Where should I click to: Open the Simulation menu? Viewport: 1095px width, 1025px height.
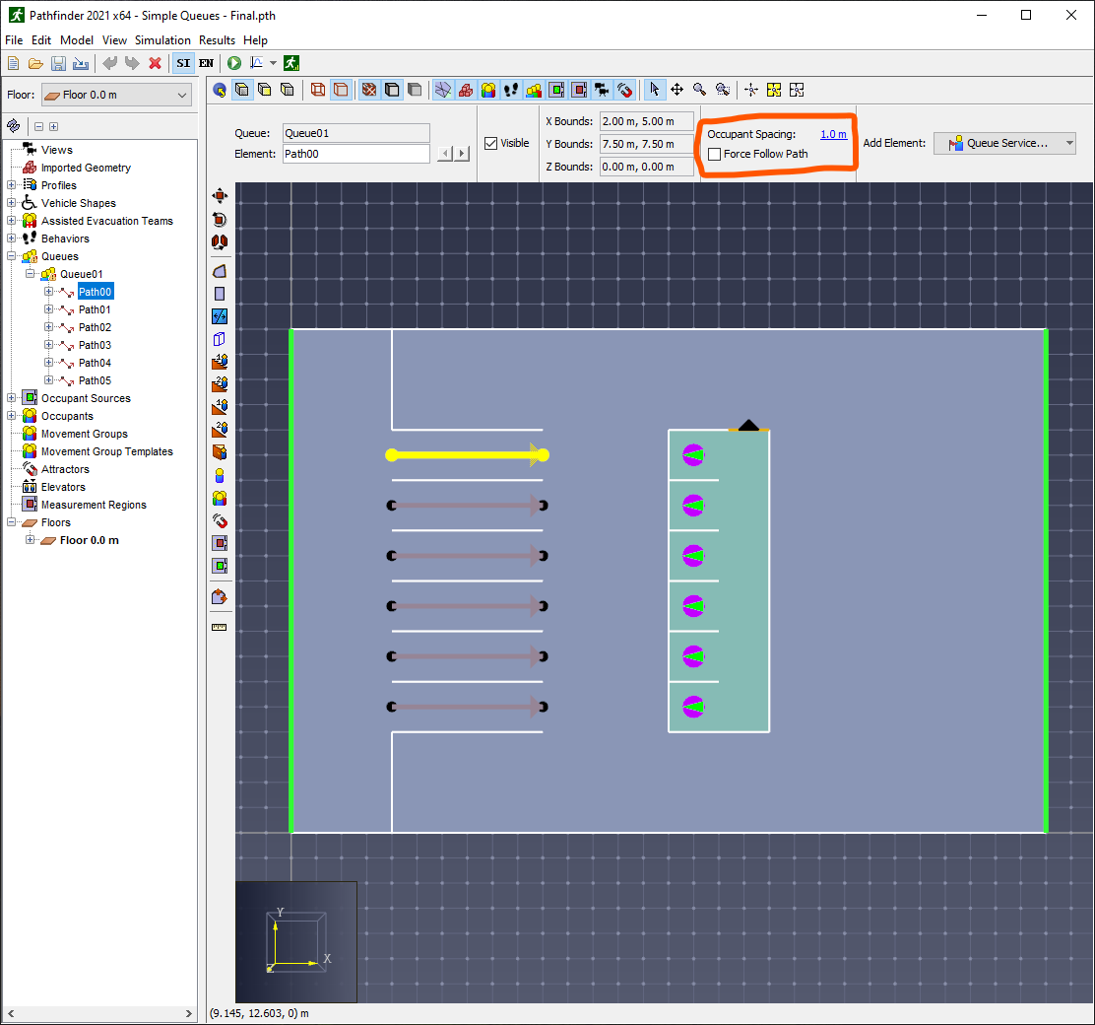162,40
